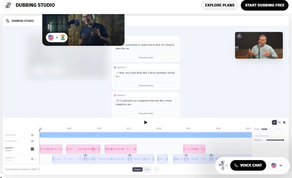Edit the 'Yeah, you could send' transcript text
292x178 pixels.
click(146, 75)
